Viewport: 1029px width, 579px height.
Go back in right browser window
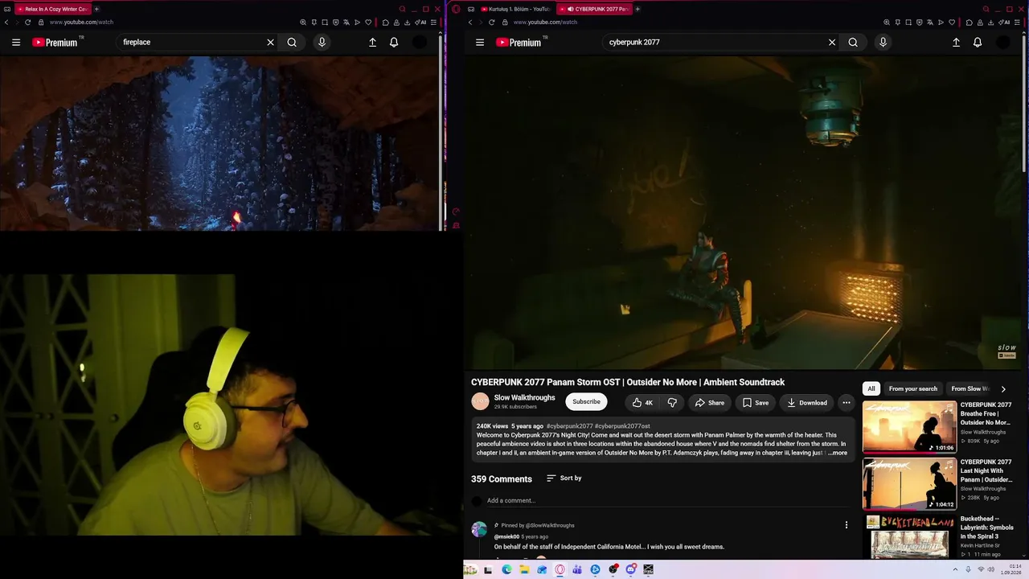[x=470, y=23]
